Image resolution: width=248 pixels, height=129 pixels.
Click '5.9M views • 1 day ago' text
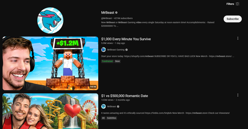[x=113, y=43]
